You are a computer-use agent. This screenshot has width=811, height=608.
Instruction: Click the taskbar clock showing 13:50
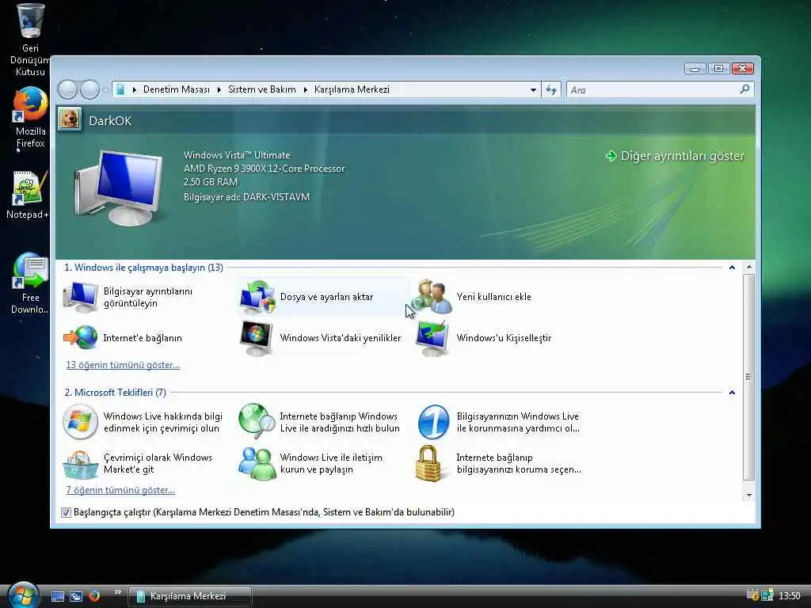(790, 596)
